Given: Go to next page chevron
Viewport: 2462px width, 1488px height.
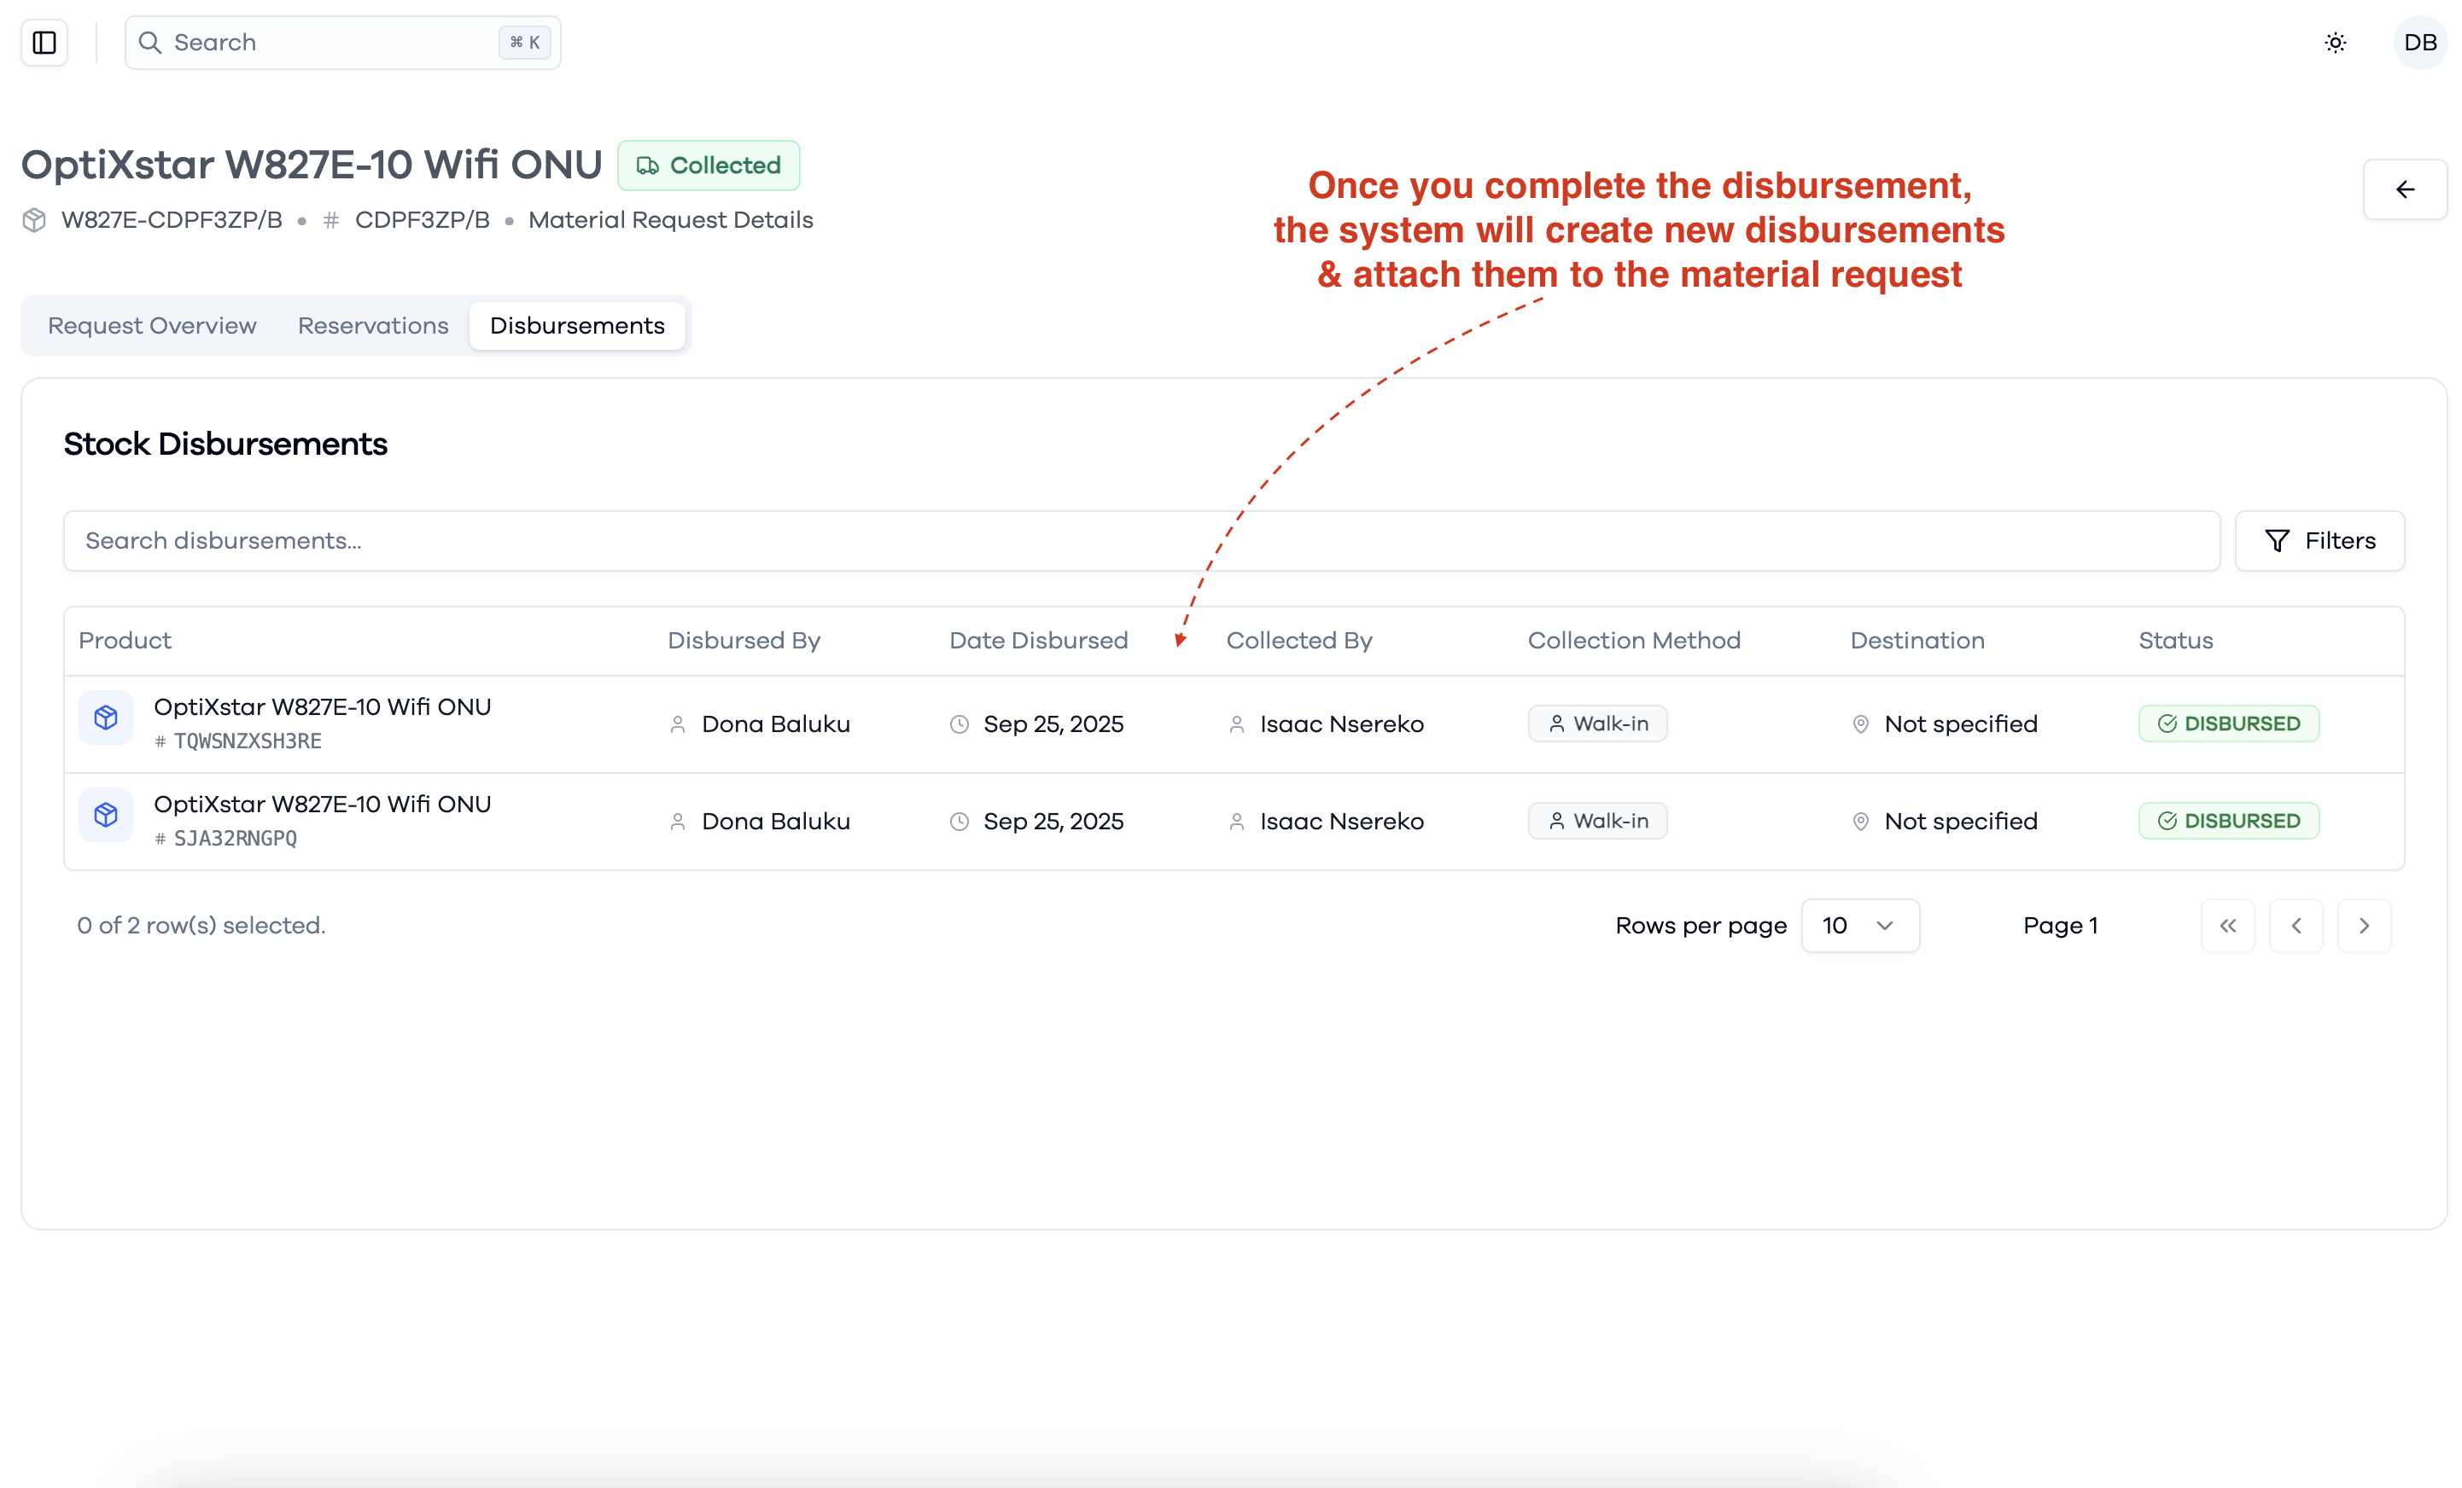Looking at the screenshot, I should tap(2363, 925).
